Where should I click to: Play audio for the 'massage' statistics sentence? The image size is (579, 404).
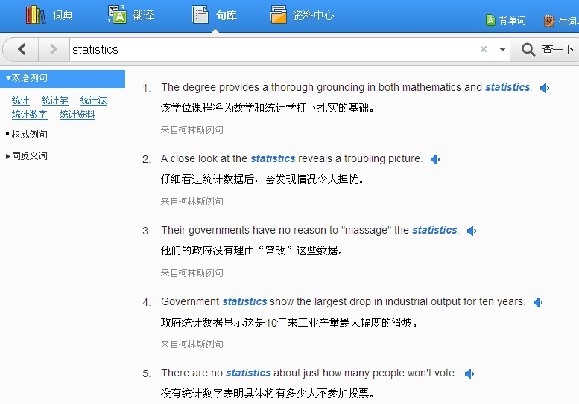tap(472, 231)
